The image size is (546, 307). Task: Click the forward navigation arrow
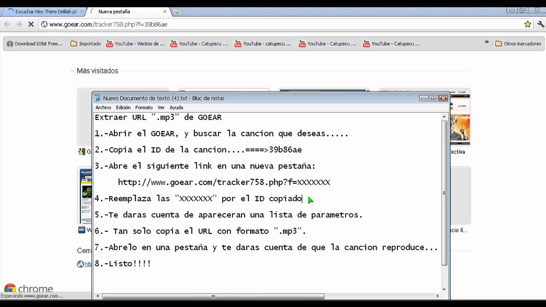pos(19,24)
